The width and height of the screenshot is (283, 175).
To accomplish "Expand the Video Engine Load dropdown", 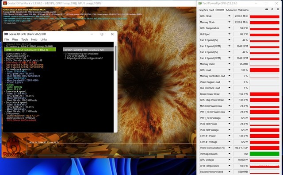I will (x=229, y=82).
